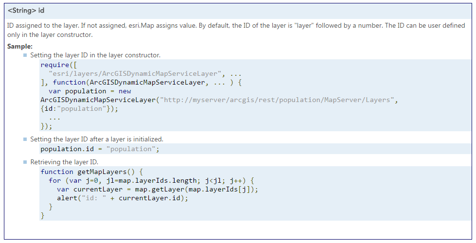Click the bullet next to "Retrieving the layer ID"

(x=25, y=162)
